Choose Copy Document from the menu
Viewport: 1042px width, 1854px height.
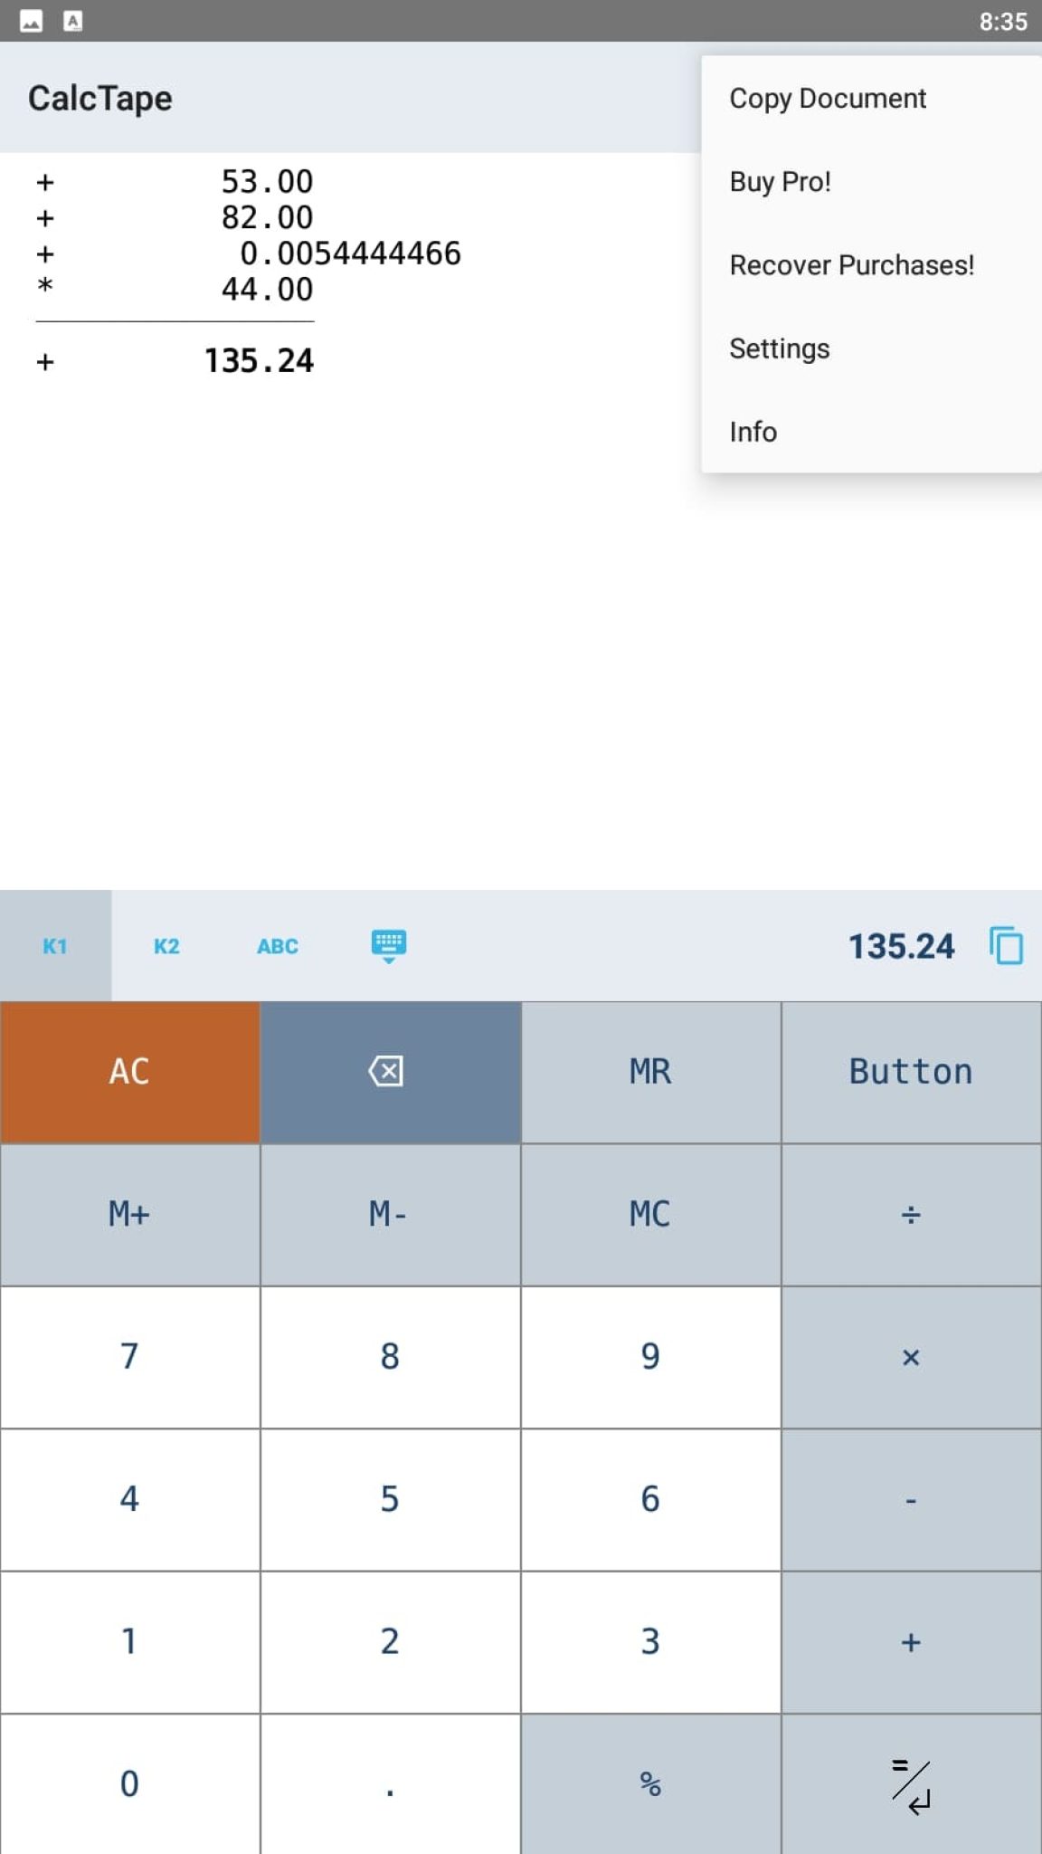click(828, 98)
